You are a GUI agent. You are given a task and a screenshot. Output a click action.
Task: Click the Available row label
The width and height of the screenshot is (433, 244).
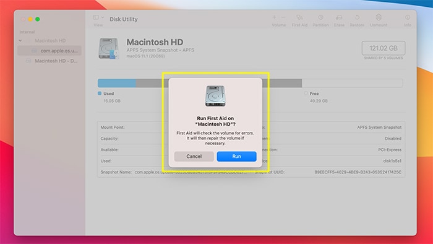coord(109,150)
